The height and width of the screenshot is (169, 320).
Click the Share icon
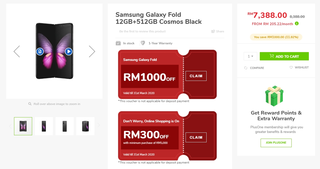coord(213,31)
